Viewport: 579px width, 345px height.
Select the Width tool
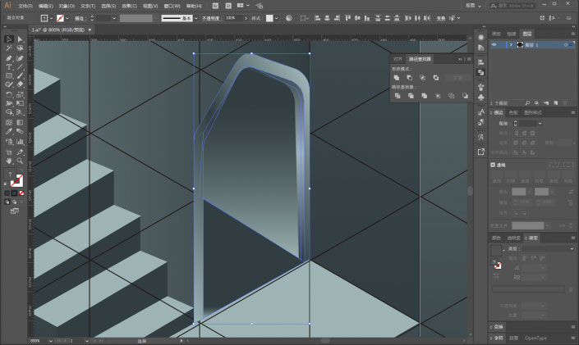point(9,103)
